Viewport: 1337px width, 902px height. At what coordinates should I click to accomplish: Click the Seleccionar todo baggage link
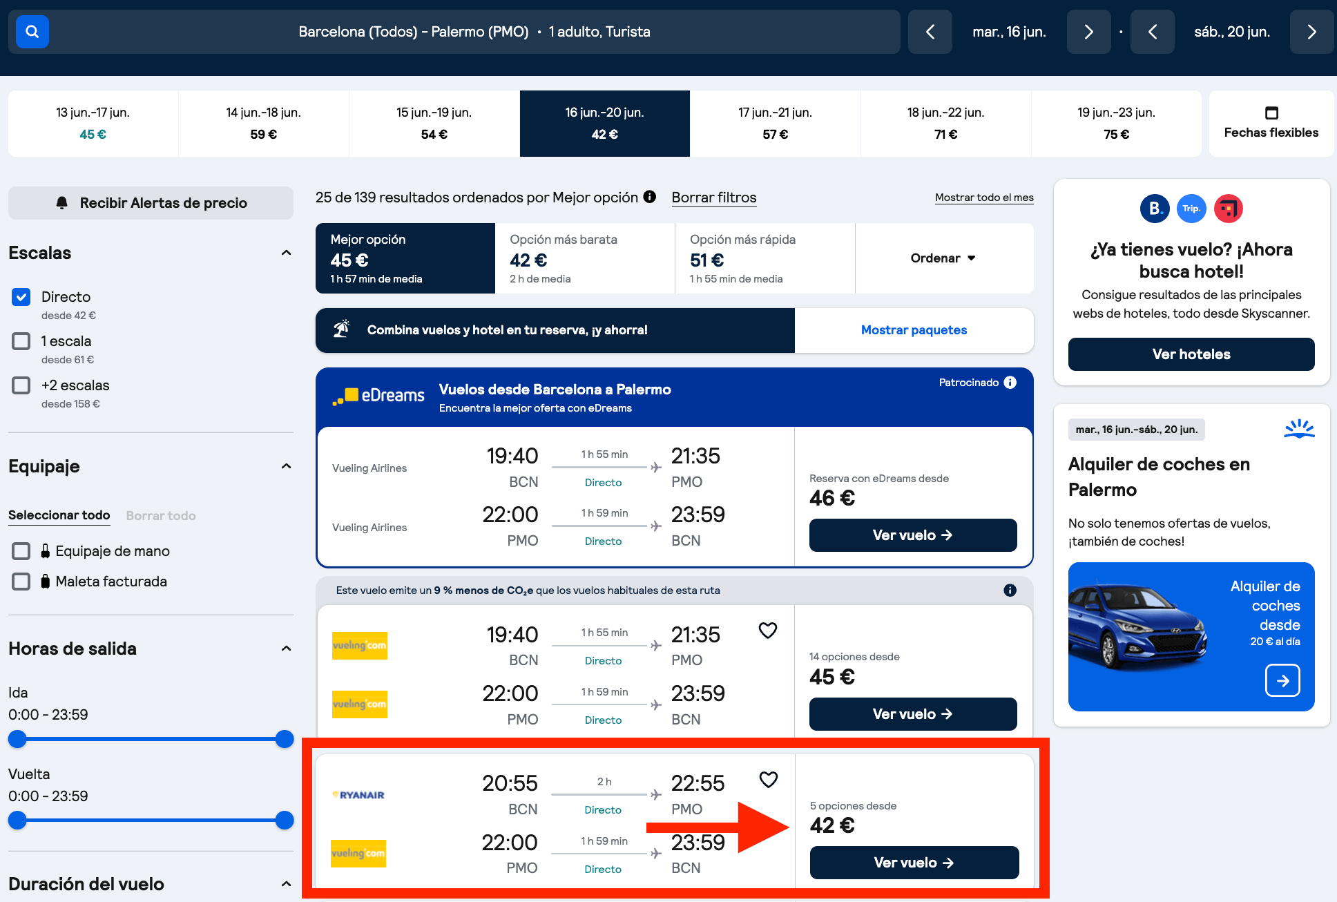click(x=59, y=515)
